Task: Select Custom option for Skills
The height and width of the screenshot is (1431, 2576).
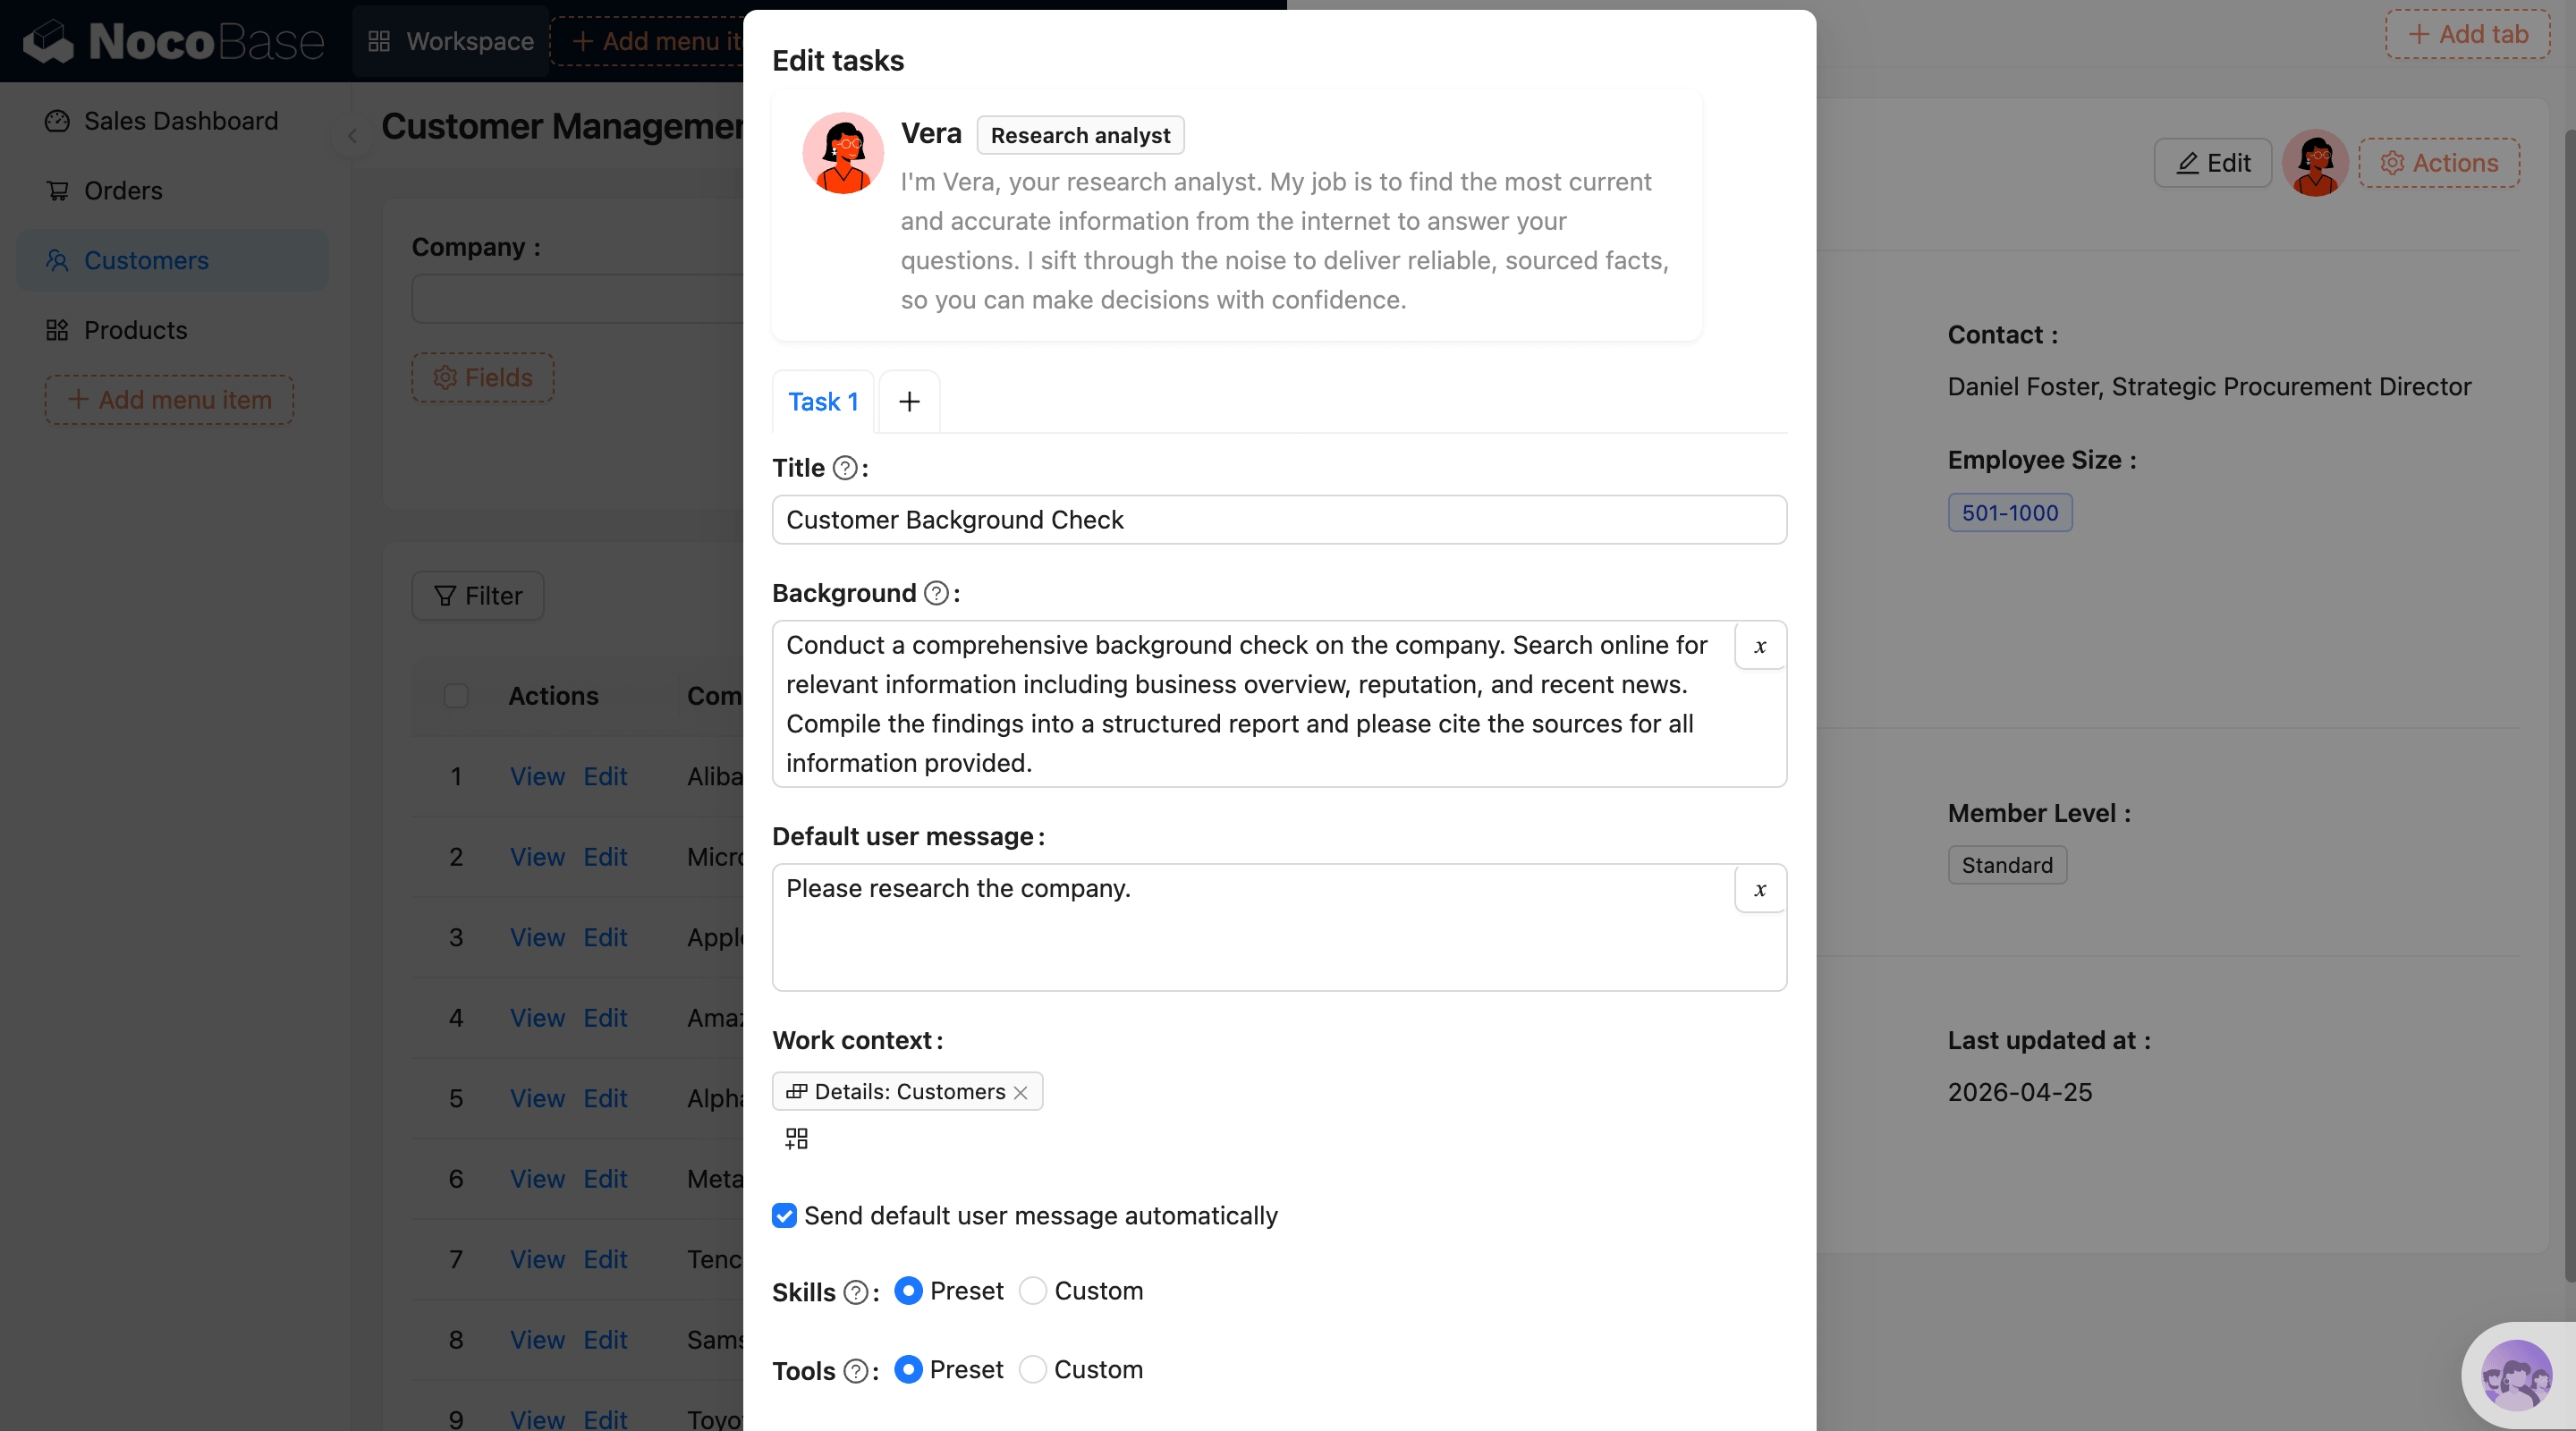Action: 1033,1291
